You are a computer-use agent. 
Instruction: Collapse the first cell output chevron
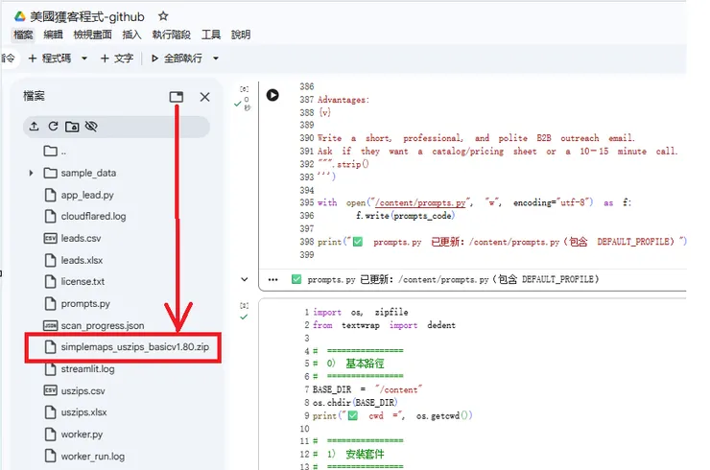coord(245,279)
